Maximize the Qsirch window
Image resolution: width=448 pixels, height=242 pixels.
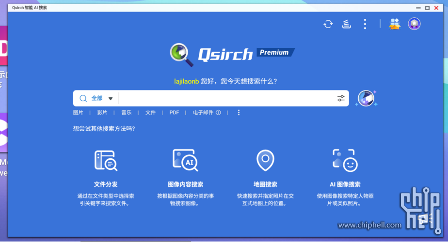click(428, 8)
